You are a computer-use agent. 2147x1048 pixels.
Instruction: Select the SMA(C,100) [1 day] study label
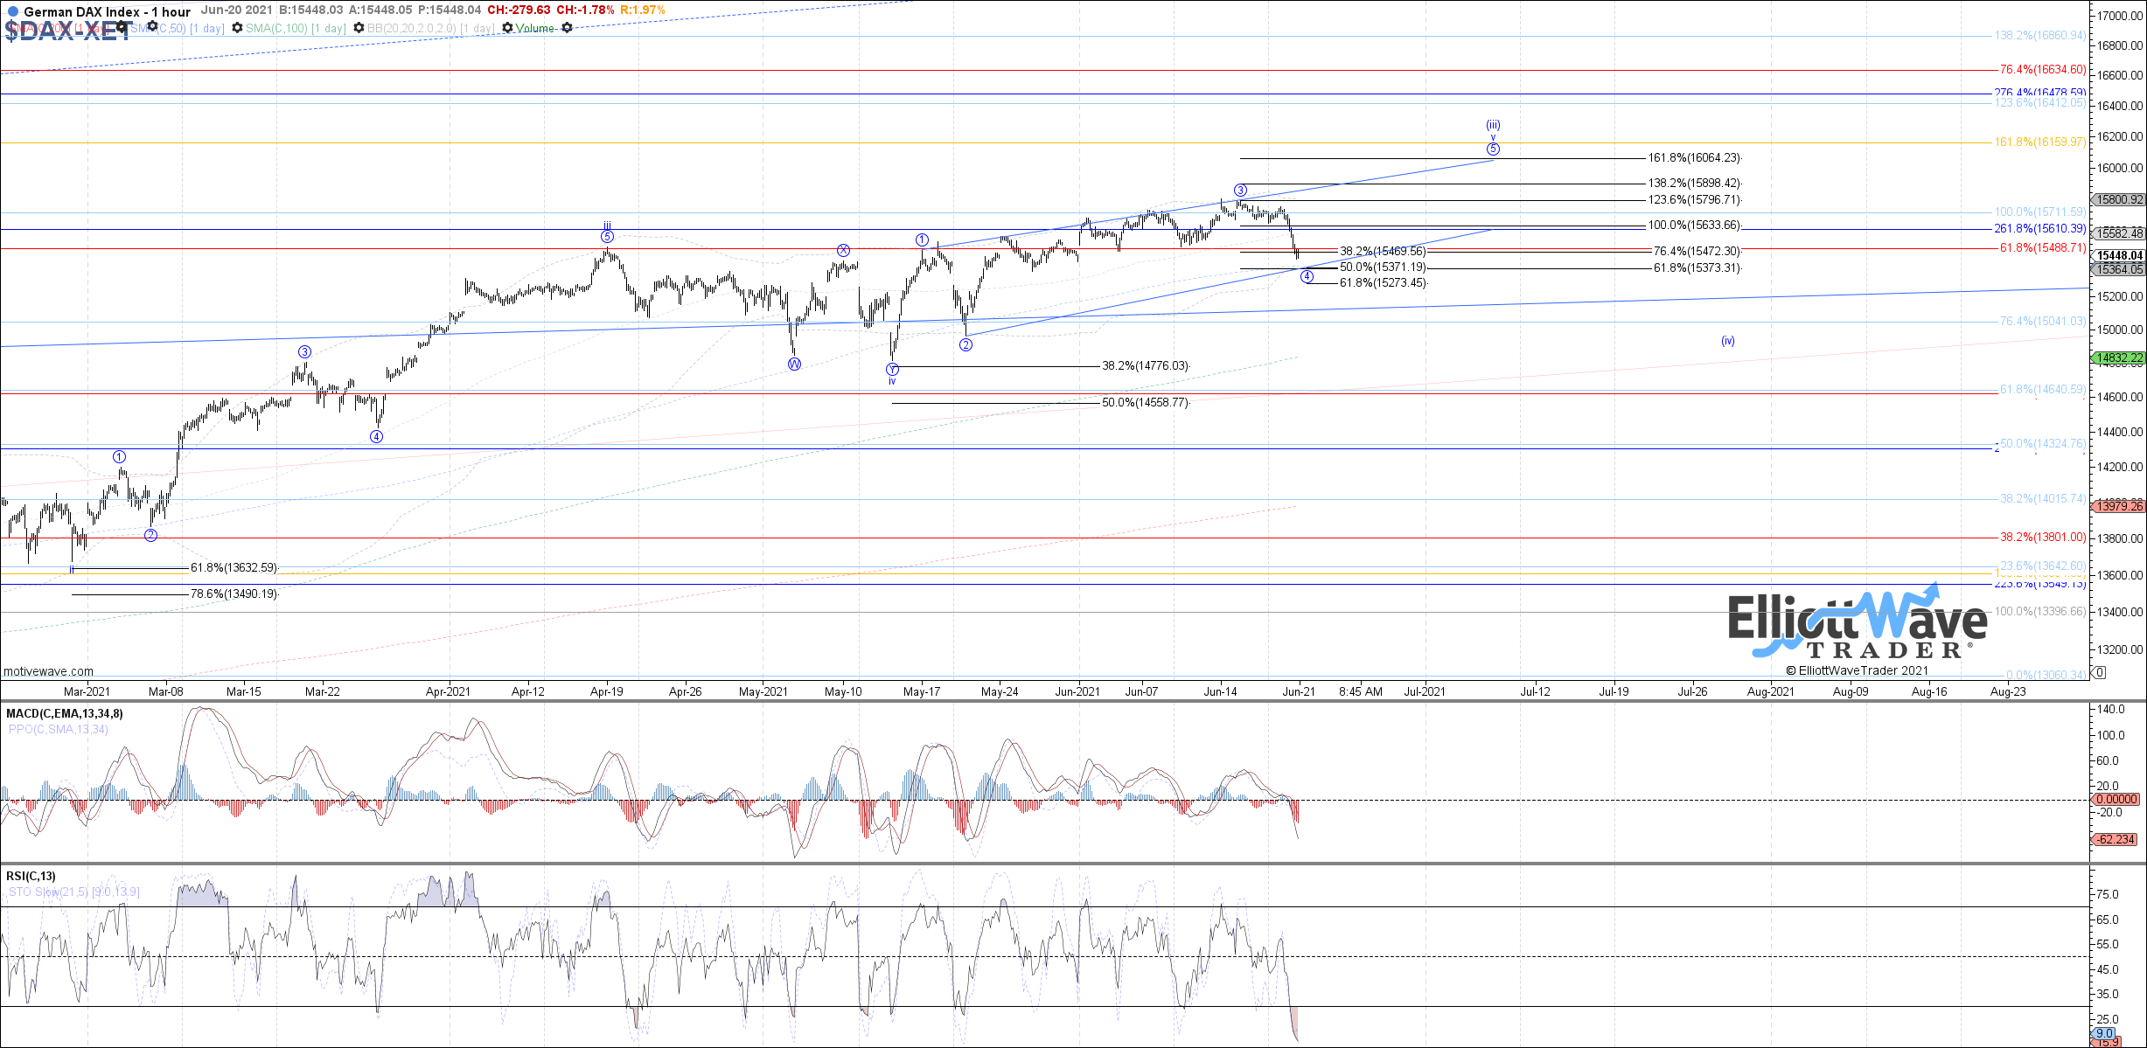[x=296, y=28]
